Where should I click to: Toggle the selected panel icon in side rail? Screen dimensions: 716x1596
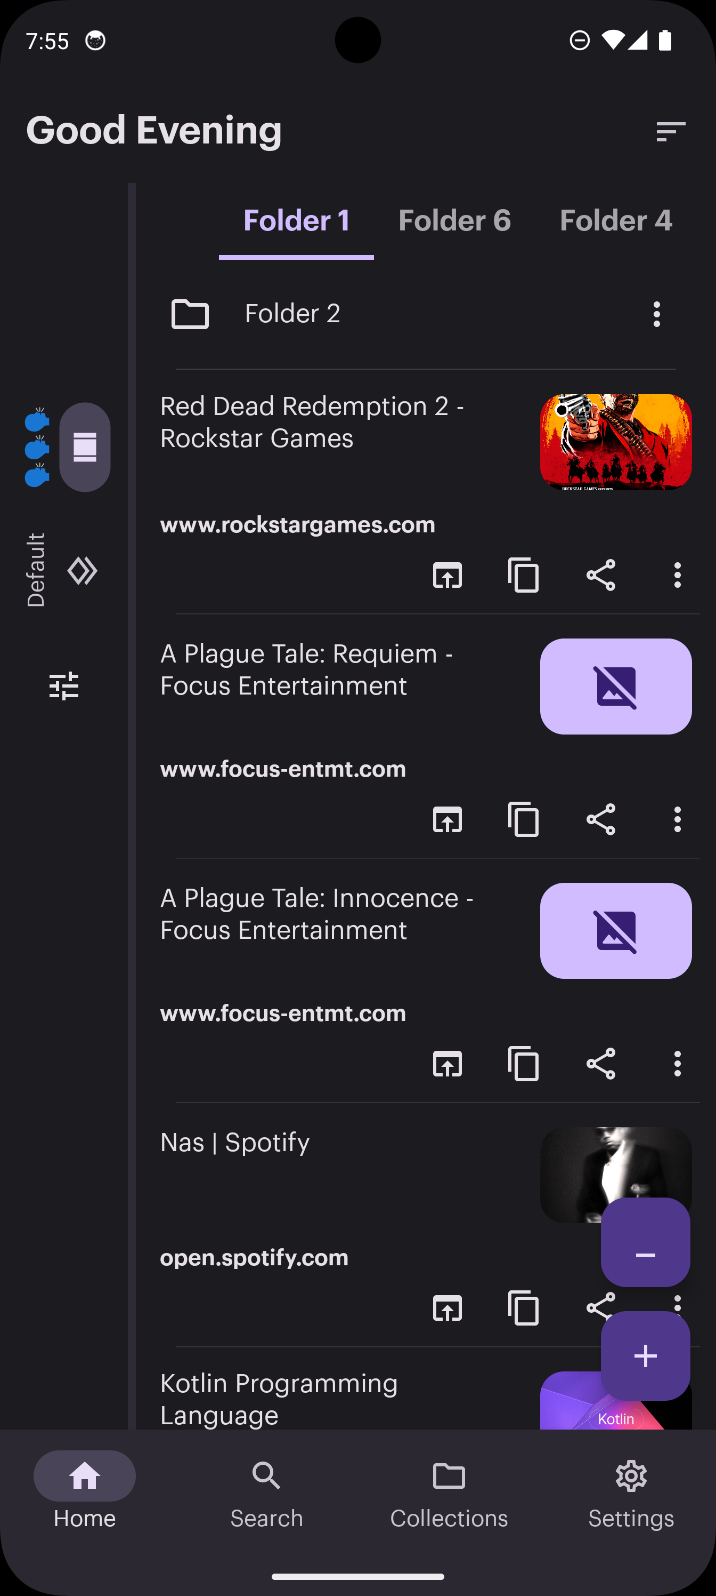[x=85, y=446]
